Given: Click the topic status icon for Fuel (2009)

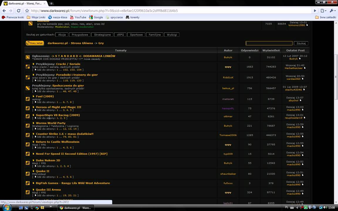Looking at the screenshot, I should (28, 99).
